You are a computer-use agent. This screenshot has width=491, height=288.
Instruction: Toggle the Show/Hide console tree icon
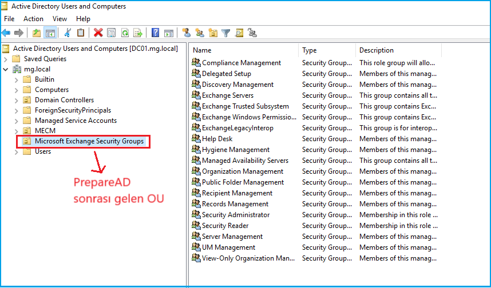(50, 33)
